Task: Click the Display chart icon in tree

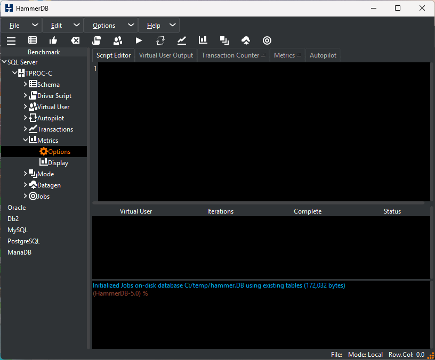Action: pyautogui.click(x=44, y=162)
